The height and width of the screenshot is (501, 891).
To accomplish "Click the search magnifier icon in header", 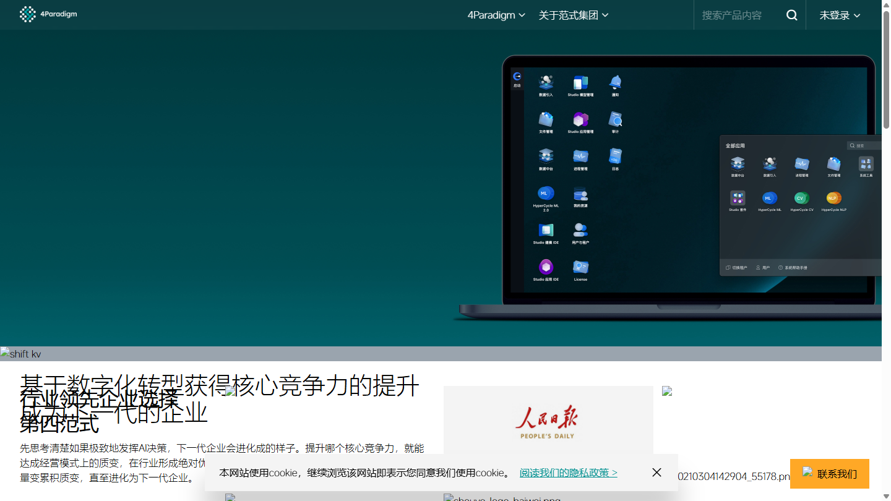I will [791, 15].
